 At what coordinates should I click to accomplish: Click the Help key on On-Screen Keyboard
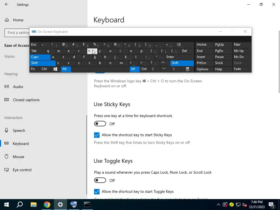(223, 69)
